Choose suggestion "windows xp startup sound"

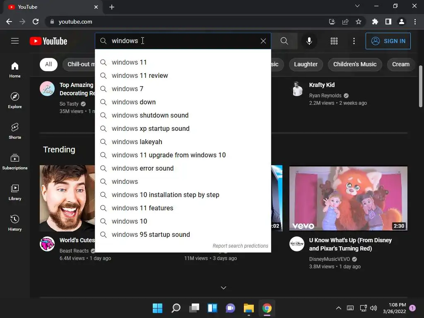pos(183,128)
